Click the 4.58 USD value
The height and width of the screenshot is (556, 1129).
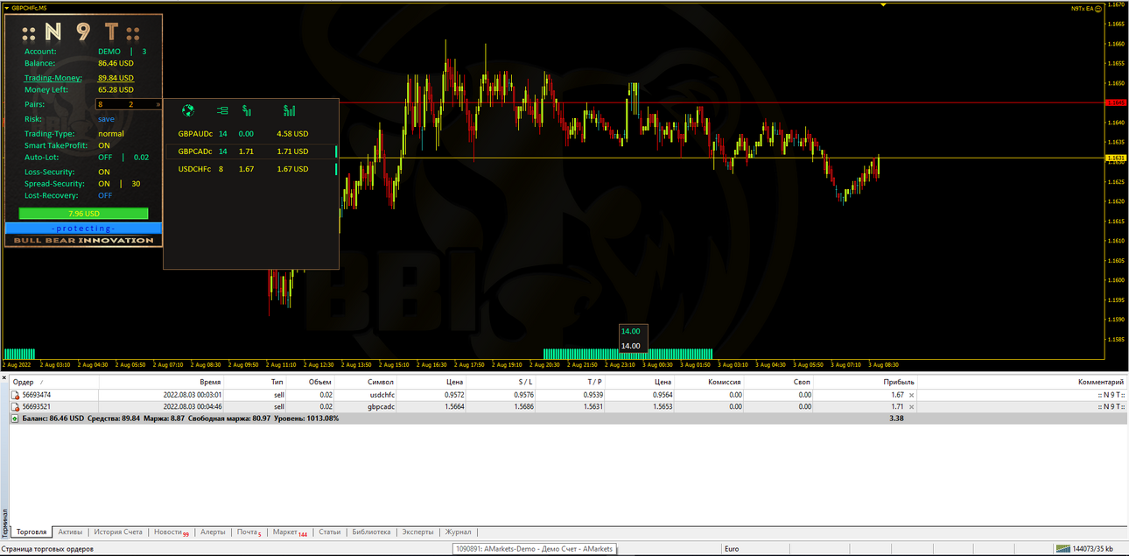pyautogui.click(x=292, y=134)
